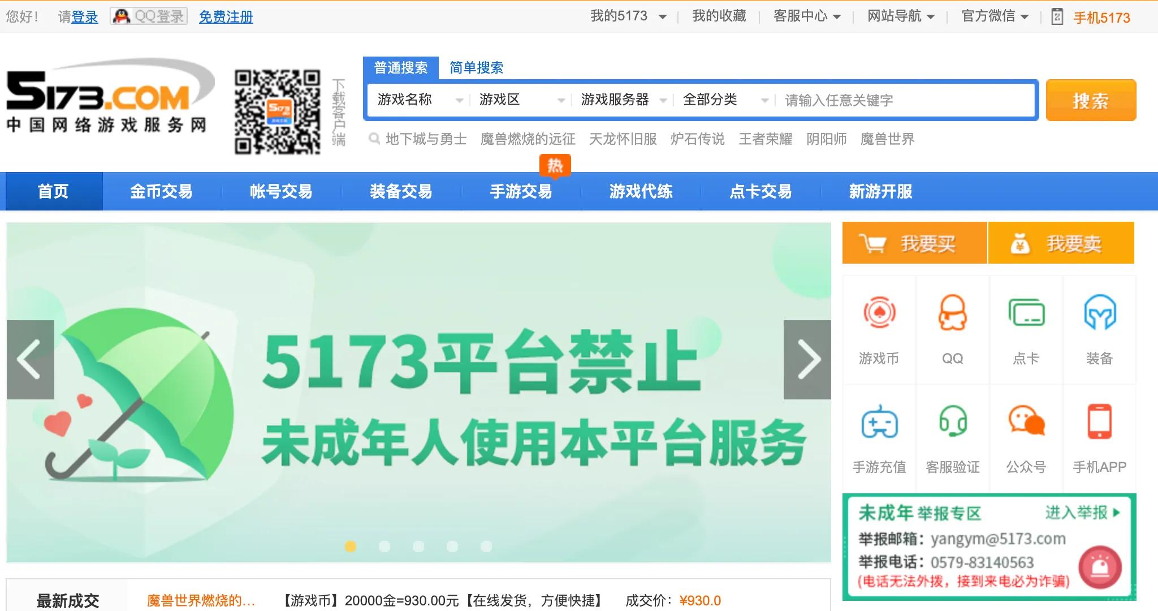Select the second carousel dot
The height and width of the screenshot is (611, 1158).
[x=386, y=546]
